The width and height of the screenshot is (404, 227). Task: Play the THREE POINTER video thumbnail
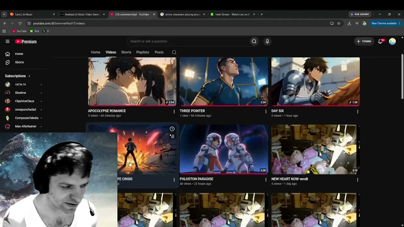pyautogui.click(x=224, y=81)
